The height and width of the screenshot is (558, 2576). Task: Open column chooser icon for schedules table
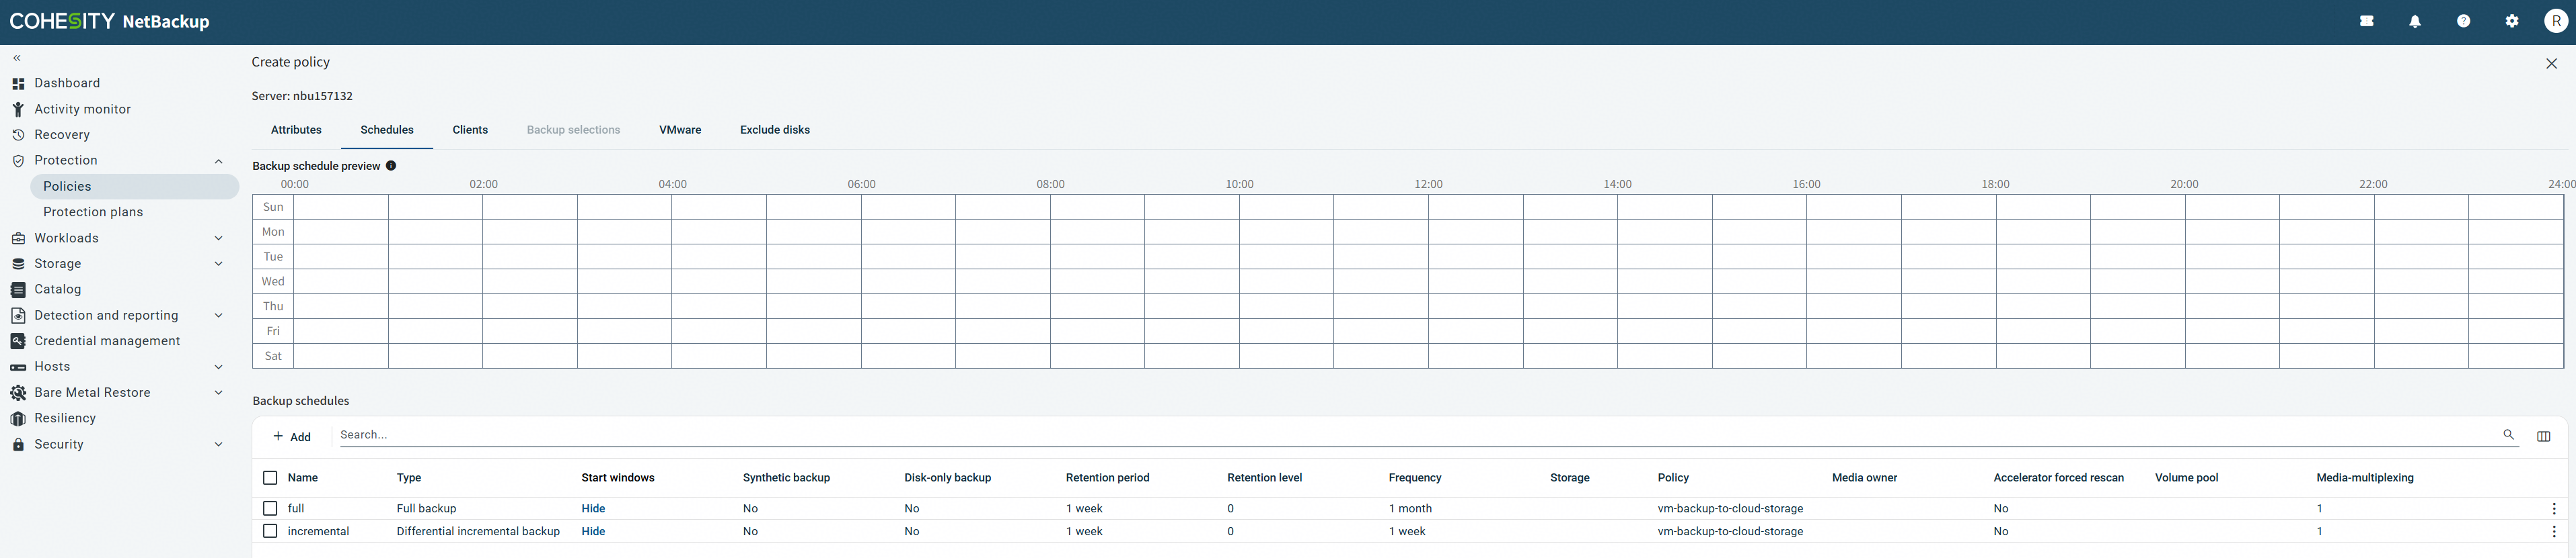[2543, 436]
